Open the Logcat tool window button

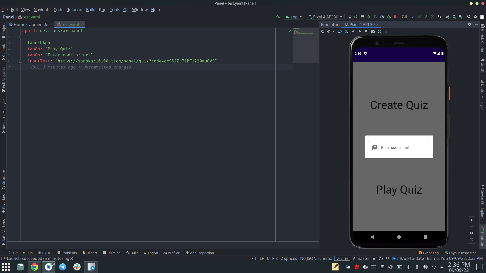pos(151,253)
